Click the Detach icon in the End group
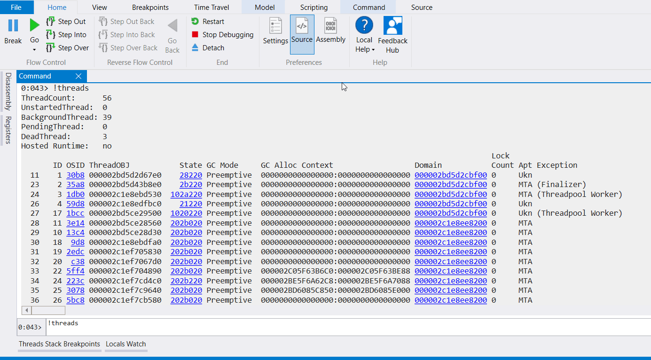This screenshot has height=360, width=651. coord(194,47)
